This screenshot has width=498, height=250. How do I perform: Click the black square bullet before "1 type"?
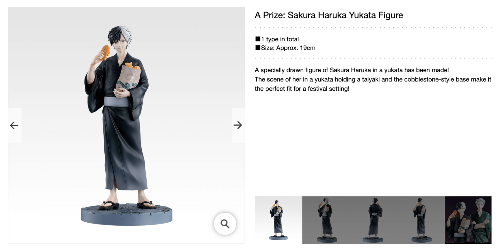click(x=258, y=39)
